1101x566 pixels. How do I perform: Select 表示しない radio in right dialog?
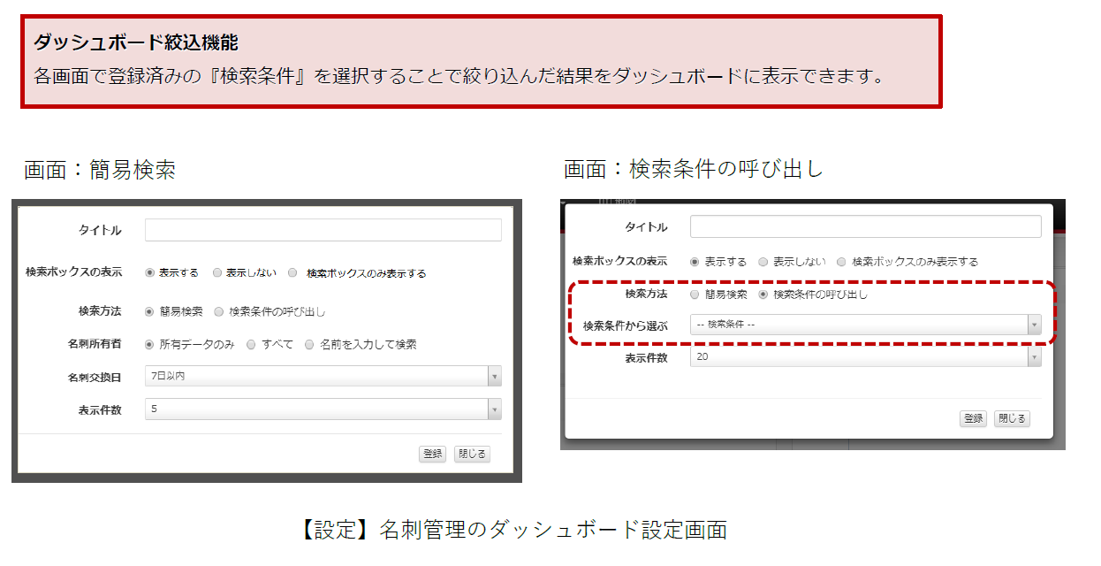(x=763, y=262)
